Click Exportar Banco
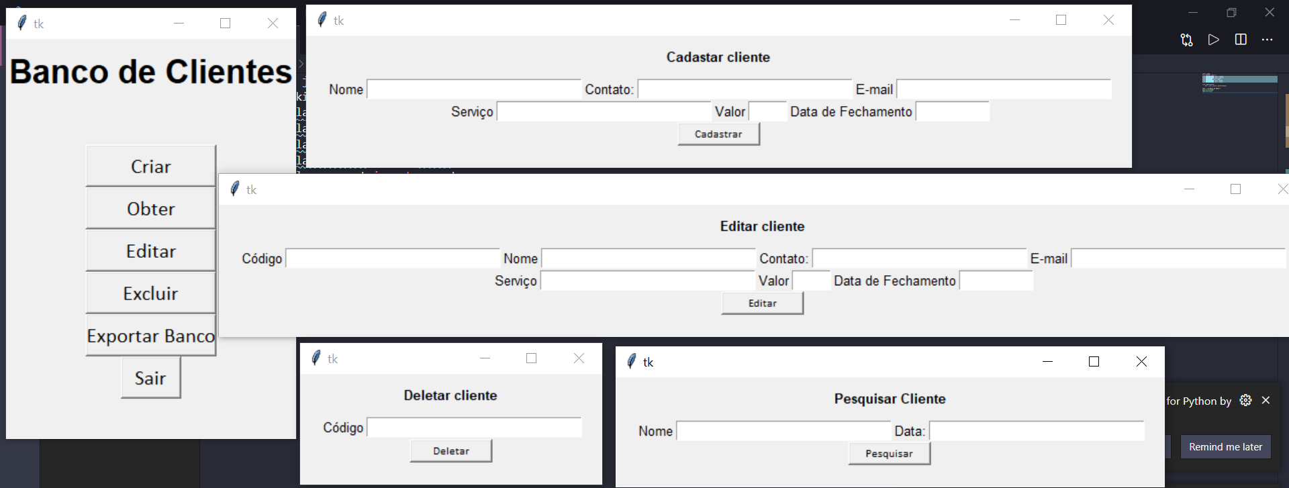Image resolution: width=1289 pixels, height=488 pixels. coord(150,336)
